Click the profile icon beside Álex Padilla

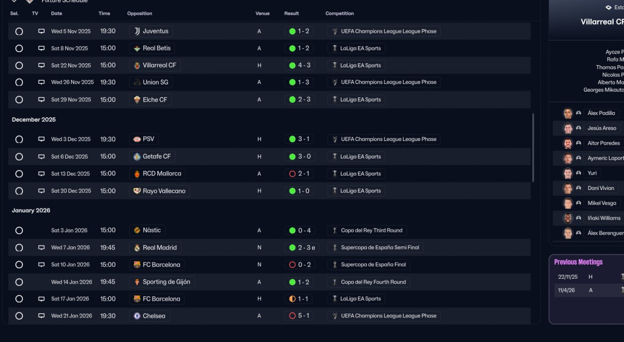(x=579, y=113)
